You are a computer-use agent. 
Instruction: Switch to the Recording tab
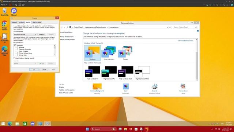click(x=22, y=22)
